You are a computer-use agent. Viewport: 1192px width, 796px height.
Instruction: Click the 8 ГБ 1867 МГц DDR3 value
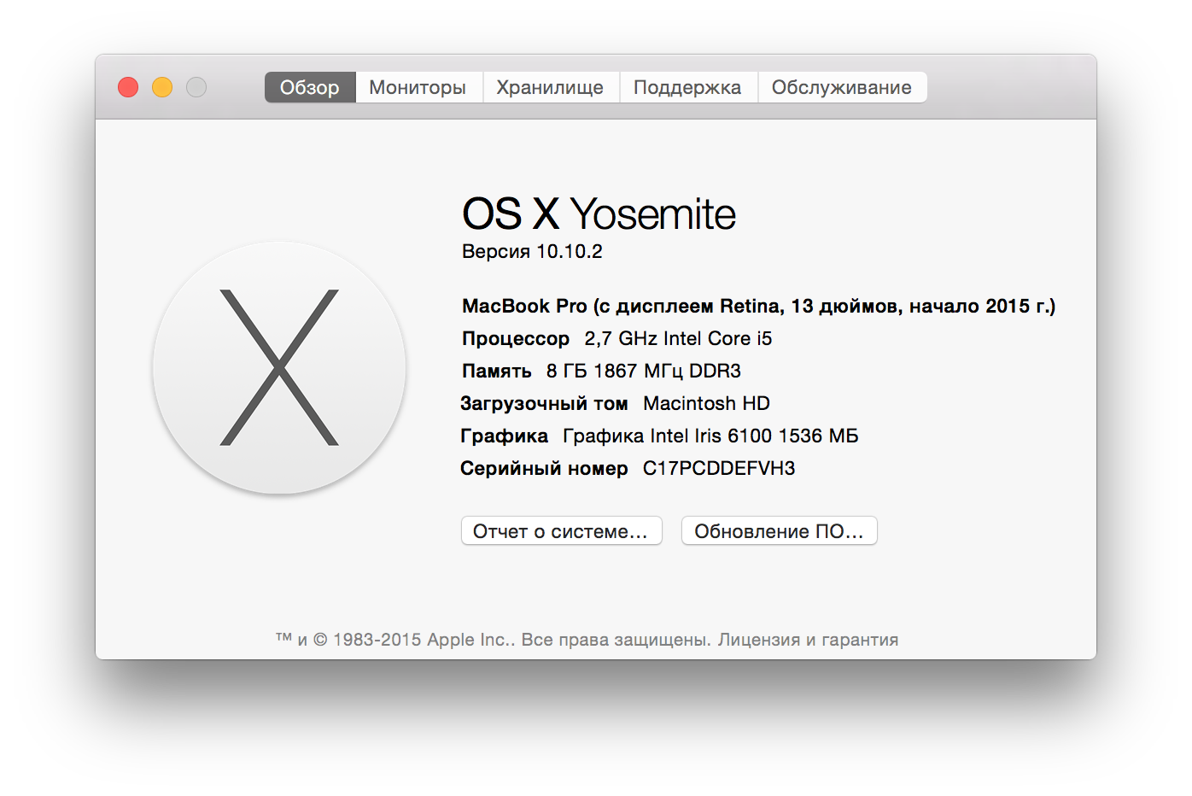pos(644,371)
